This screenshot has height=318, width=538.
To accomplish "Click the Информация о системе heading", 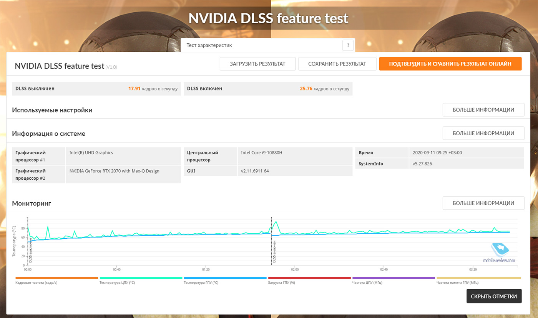I will (49, 133).
